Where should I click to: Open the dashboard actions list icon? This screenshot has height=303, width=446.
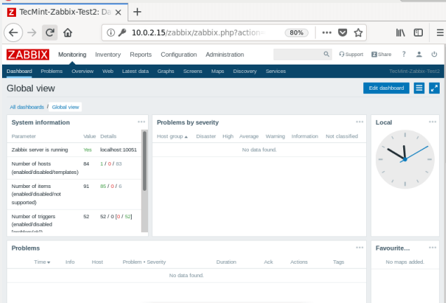point(419,88)
